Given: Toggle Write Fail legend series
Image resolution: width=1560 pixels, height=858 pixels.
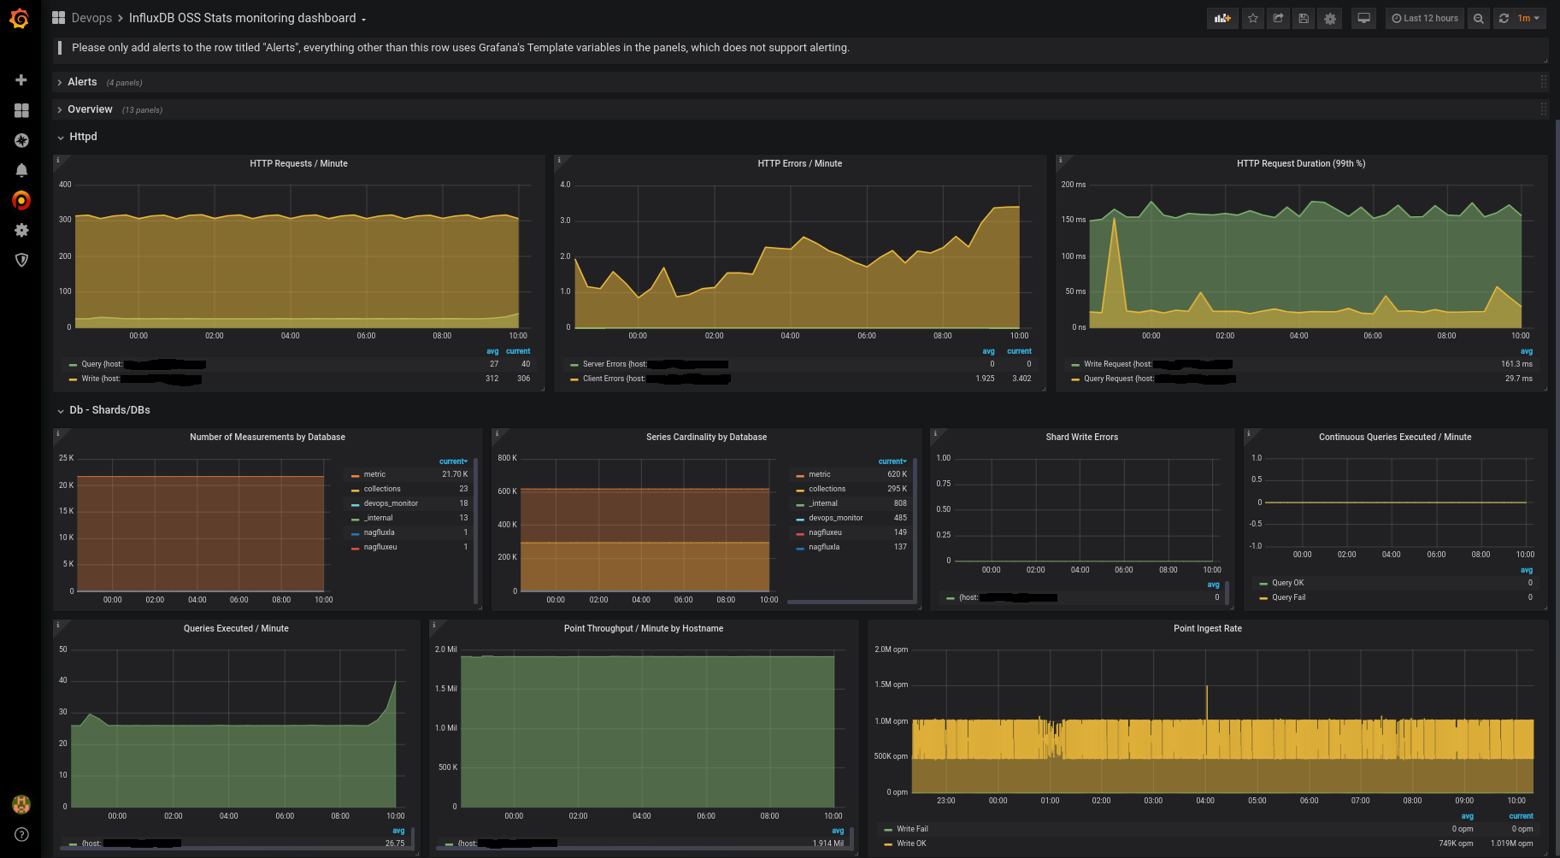Looking at the screenshot, I should [912, 829].
